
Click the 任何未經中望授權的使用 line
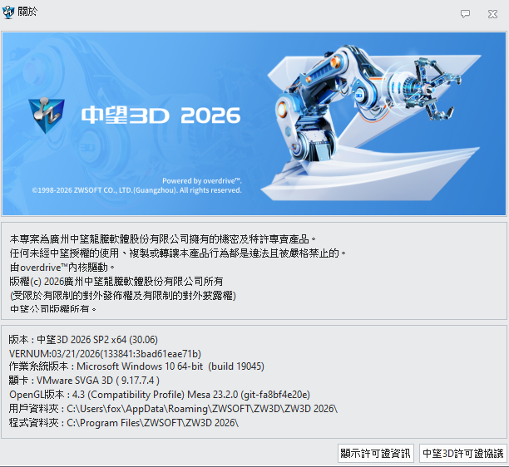[x=178, y=253]
